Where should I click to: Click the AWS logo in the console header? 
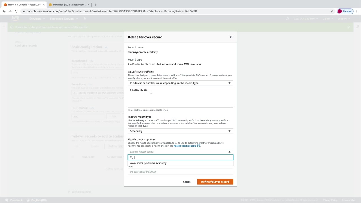(15, 19)
